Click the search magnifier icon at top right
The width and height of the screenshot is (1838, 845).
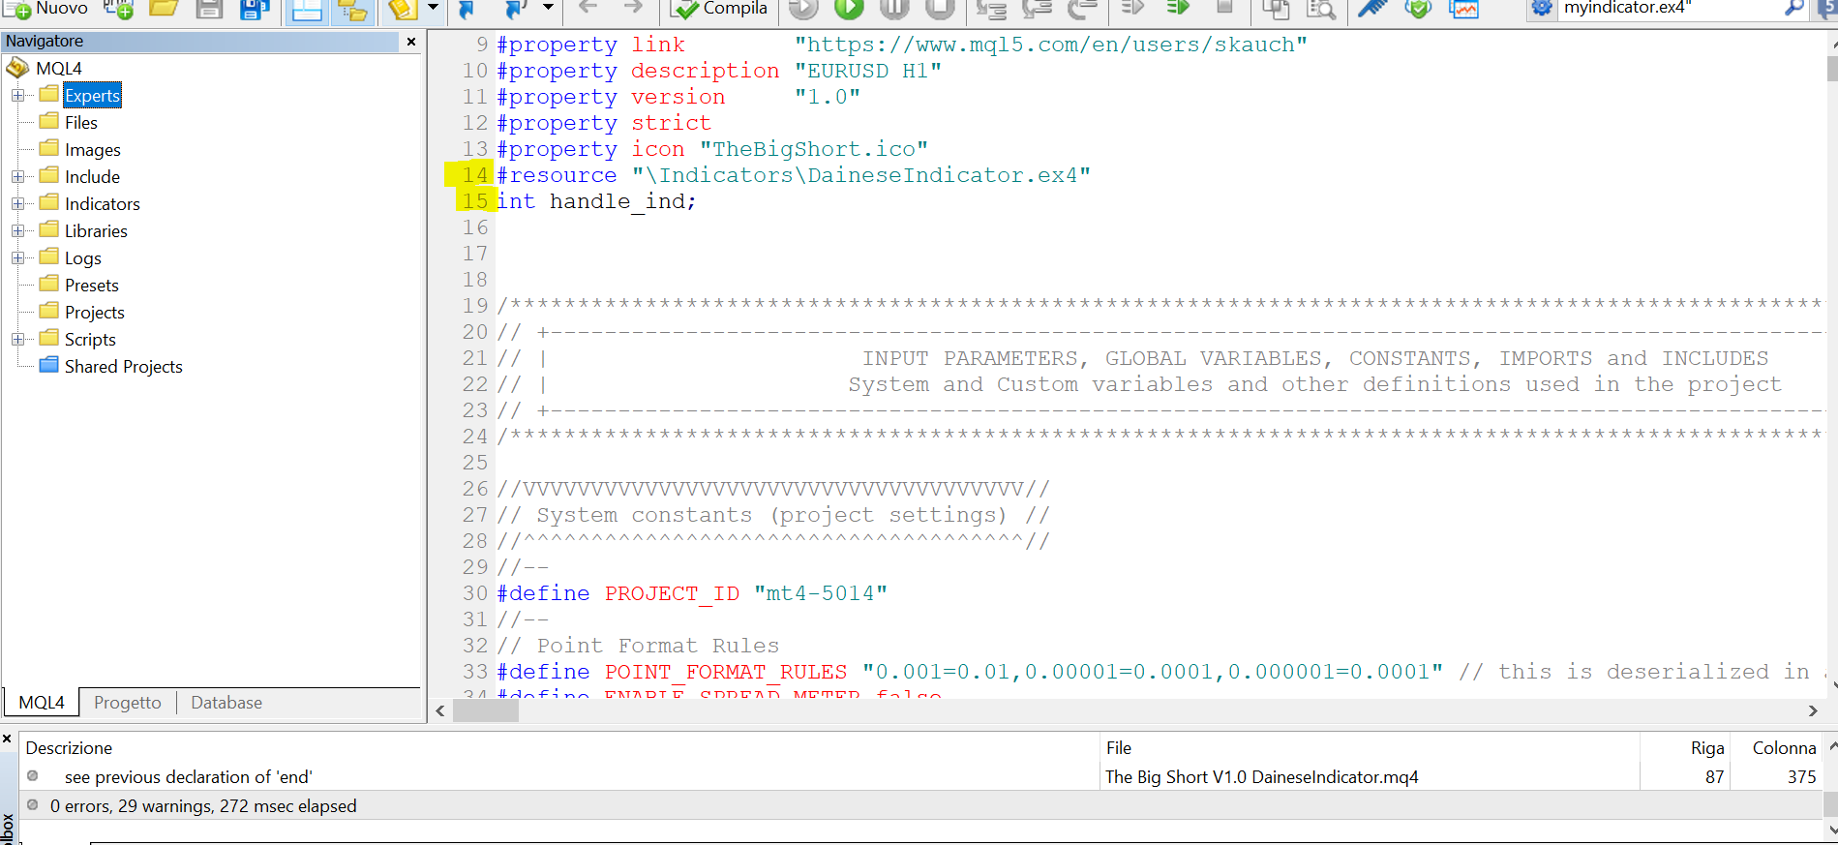point(1793,9)
